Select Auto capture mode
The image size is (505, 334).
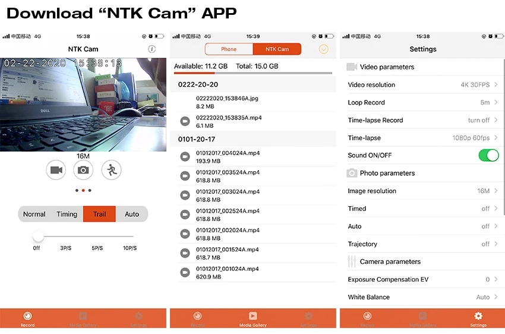click(132, 214)
